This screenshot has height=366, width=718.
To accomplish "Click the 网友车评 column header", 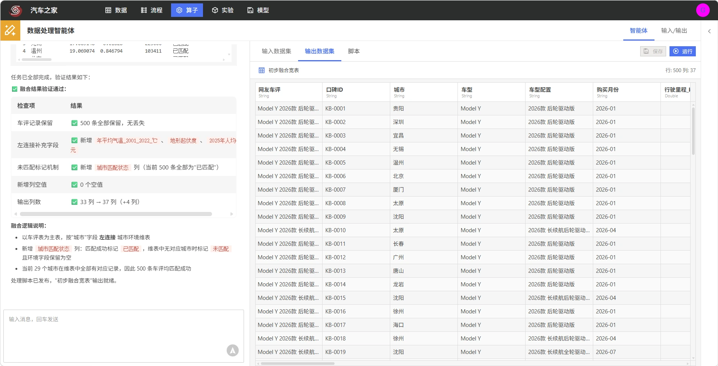I will 289,92.
